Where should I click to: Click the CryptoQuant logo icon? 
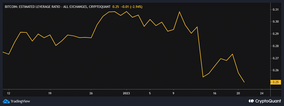[x=252, y=101]
